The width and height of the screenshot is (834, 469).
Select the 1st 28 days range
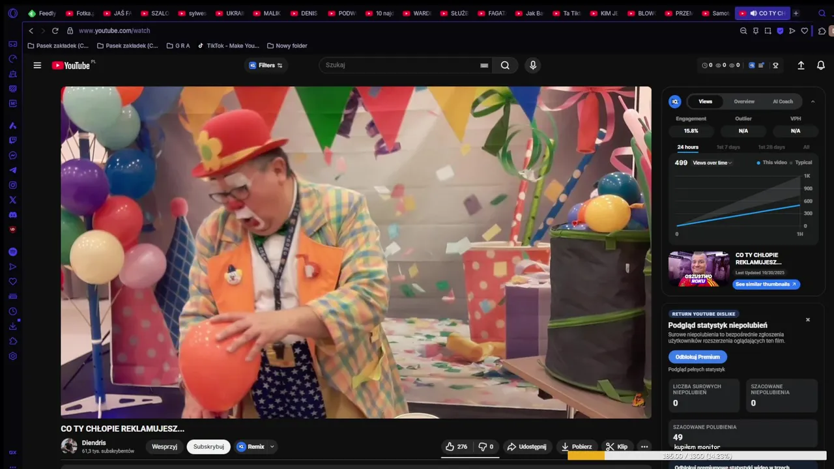pos(771,147)
